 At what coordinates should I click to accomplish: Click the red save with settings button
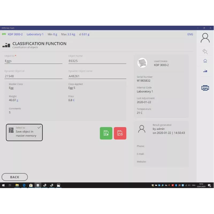(x=120, y=133)
